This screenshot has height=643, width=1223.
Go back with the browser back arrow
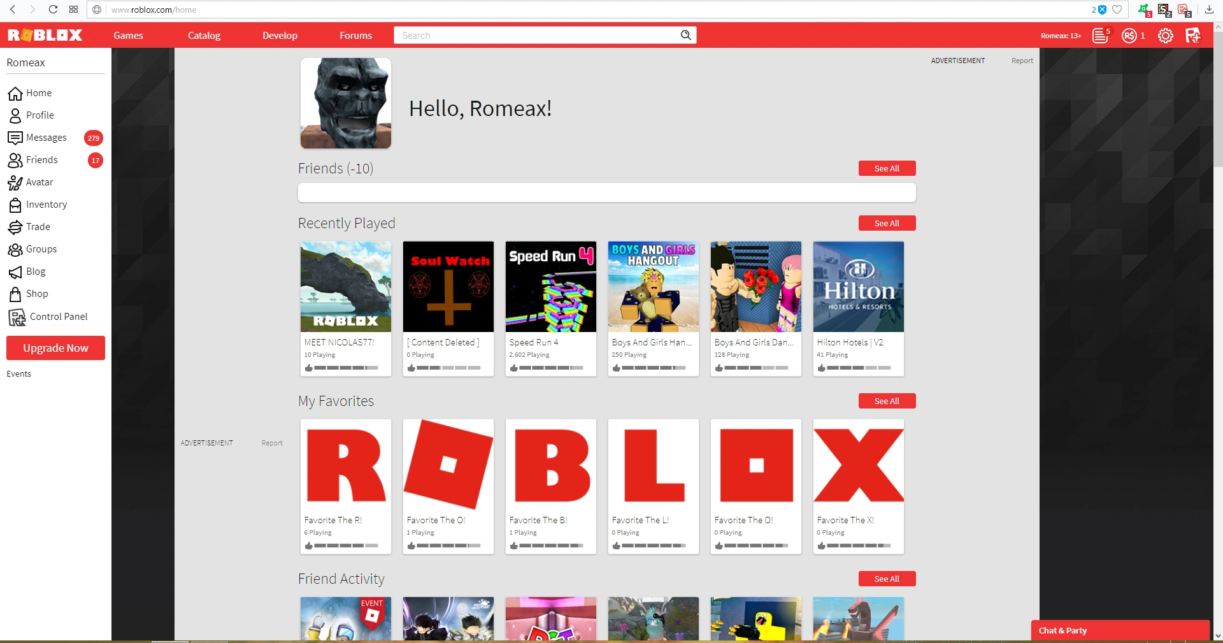tap(13, 10)
